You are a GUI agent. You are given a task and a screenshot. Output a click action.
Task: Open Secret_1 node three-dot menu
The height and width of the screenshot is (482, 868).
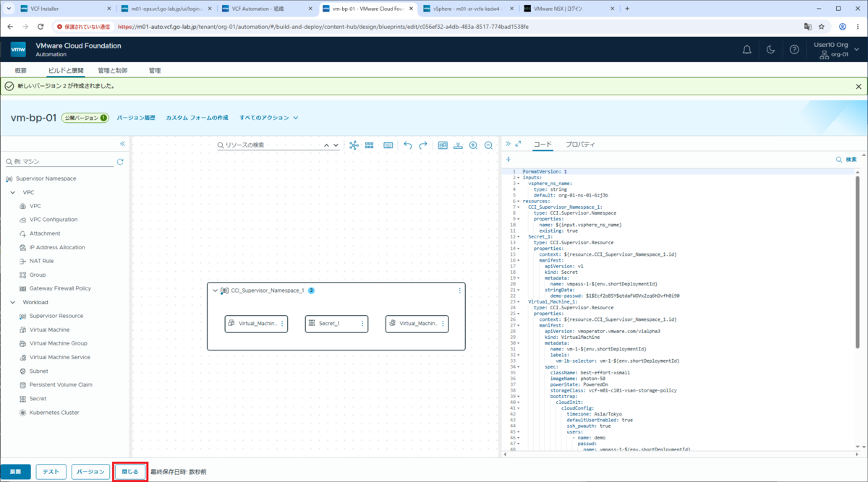(x=362, y=324)
